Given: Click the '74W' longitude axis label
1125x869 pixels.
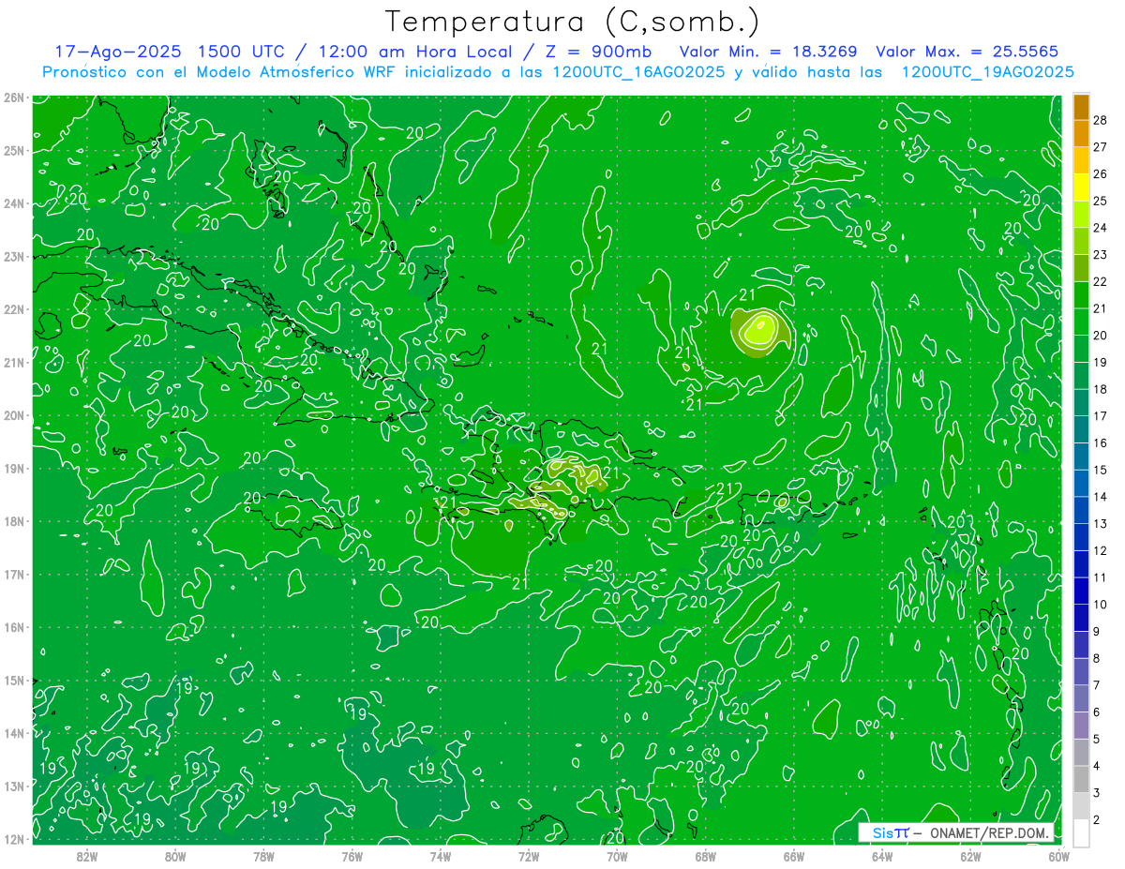Looking at the screenshot, I should (x=441, y=856).
